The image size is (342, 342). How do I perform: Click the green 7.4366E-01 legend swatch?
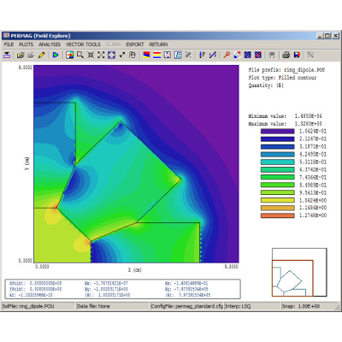pyautogui.click(x=277, y=177)
